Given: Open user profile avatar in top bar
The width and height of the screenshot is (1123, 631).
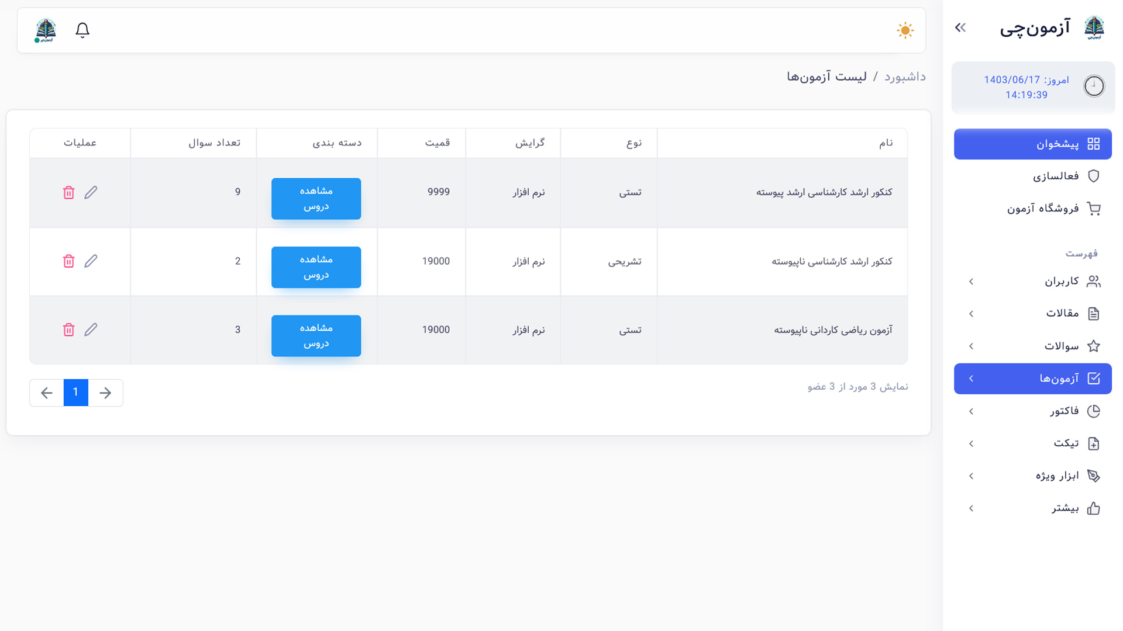Looking at the screenshot, I should [45, 30].
